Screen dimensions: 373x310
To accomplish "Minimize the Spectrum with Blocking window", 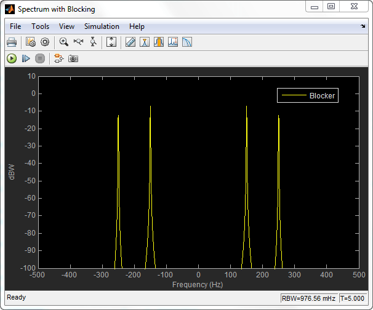I will (315, 6).
